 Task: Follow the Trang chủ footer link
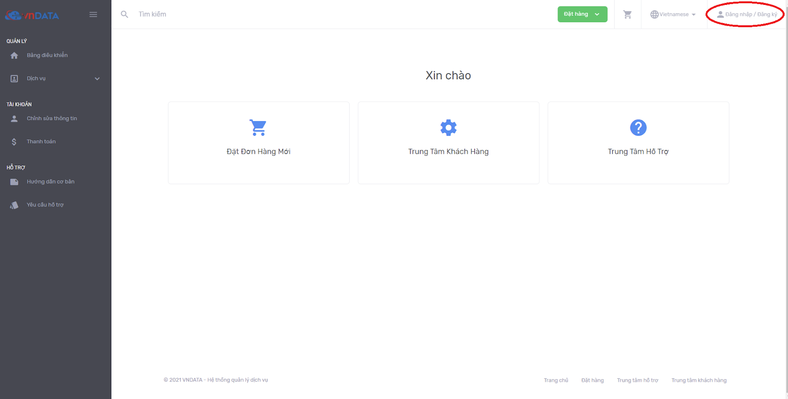(x=556, y=380)
